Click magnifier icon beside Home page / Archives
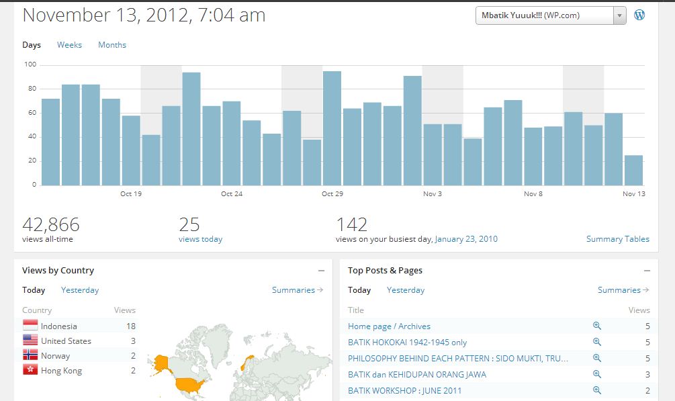675x401 pixels. pos(596,326)
